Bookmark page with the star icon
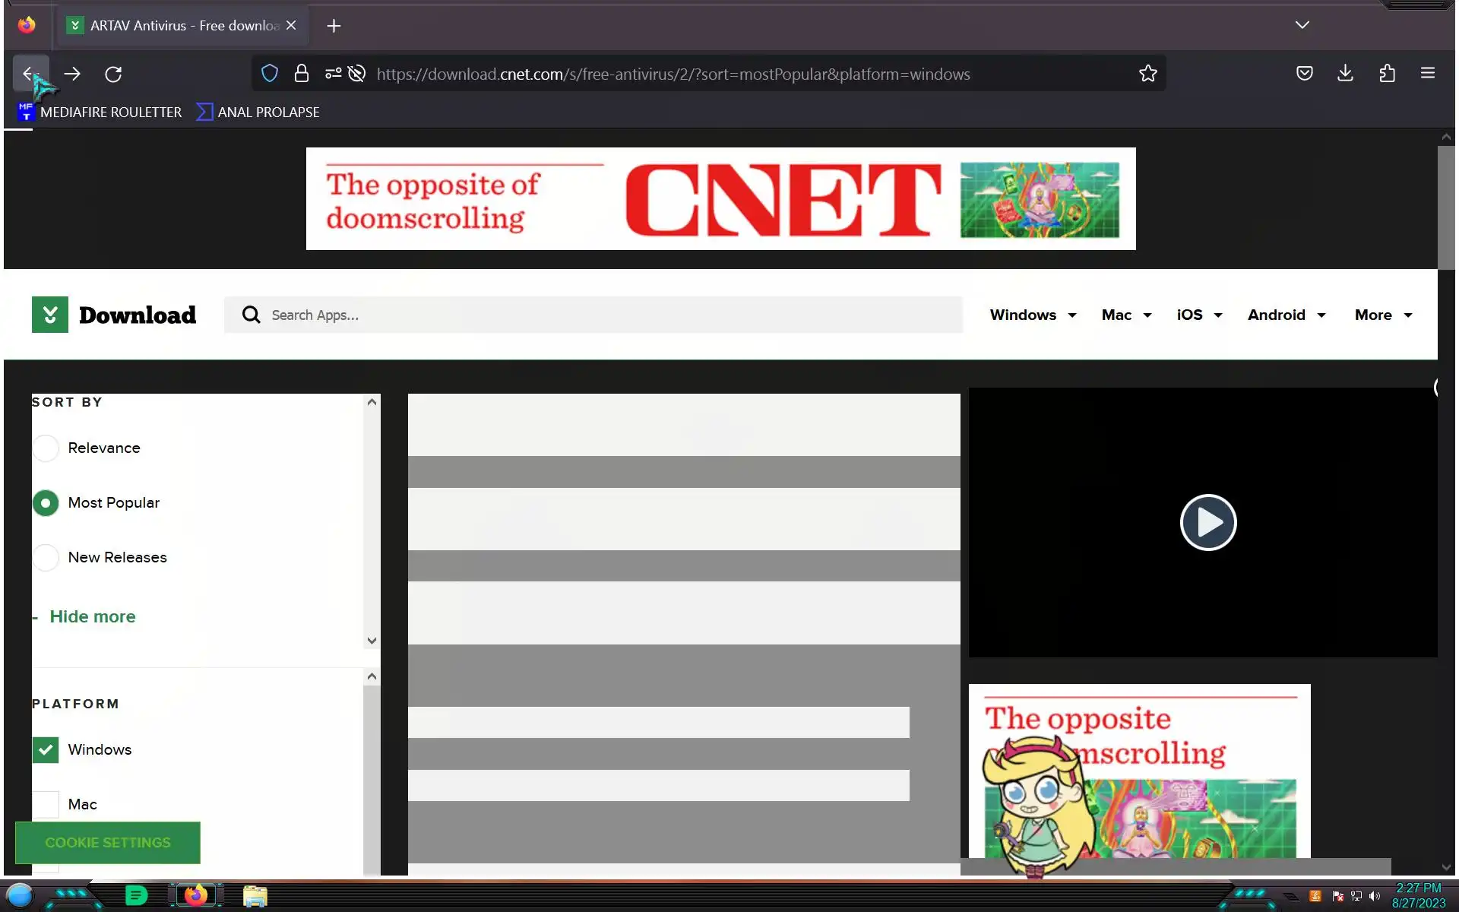The height and width of the screenshot is (912, 1459). coord(1147,74)
